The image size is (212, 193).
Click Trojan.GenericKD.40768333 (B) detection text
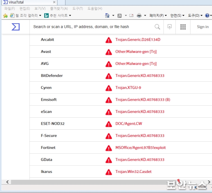[143, 100]
